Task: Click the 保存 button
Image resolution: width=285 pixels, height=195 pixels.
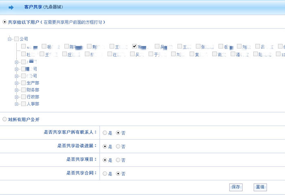Action: pyautogui.click(x=236, y=187)
